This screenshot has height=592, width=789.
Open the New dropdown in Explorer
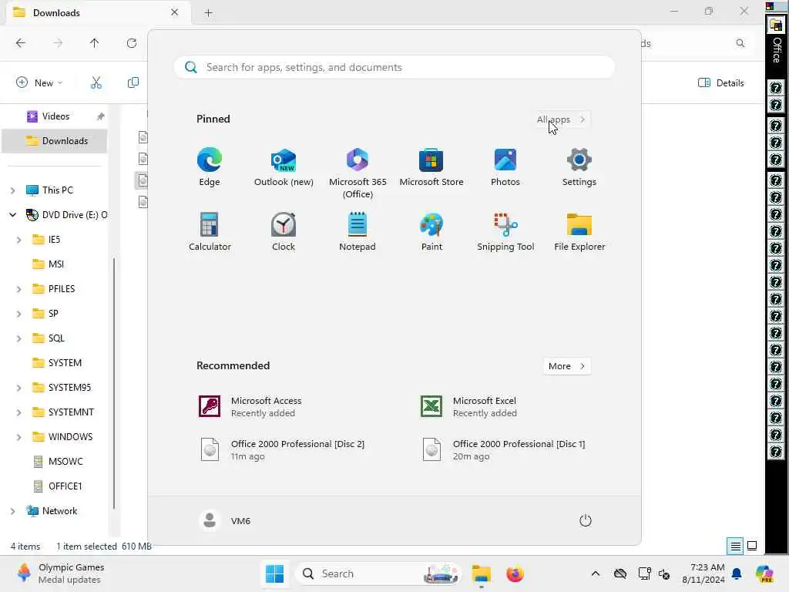39,82
